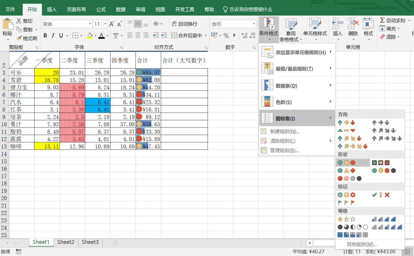The image size is (414, 256).
Task: Expand the font color dropdown arrow
Action: (x=108, y=36)
